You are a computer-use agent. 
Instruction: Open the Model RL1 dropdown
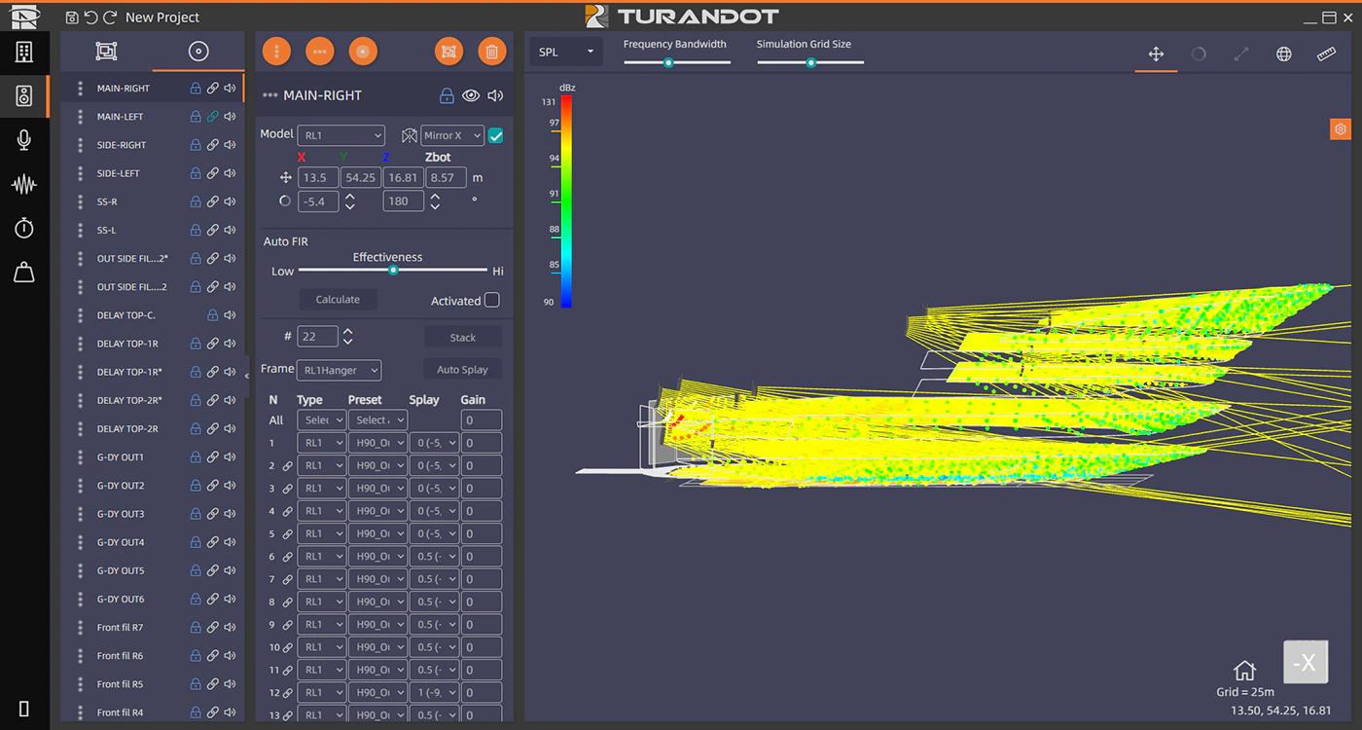click(340, 136)
